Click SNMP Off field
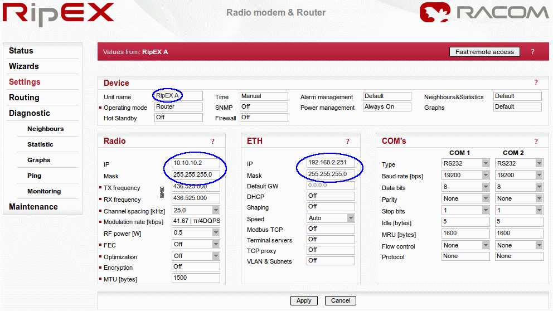This screenshot has width=553, height=311. [264, 107]
